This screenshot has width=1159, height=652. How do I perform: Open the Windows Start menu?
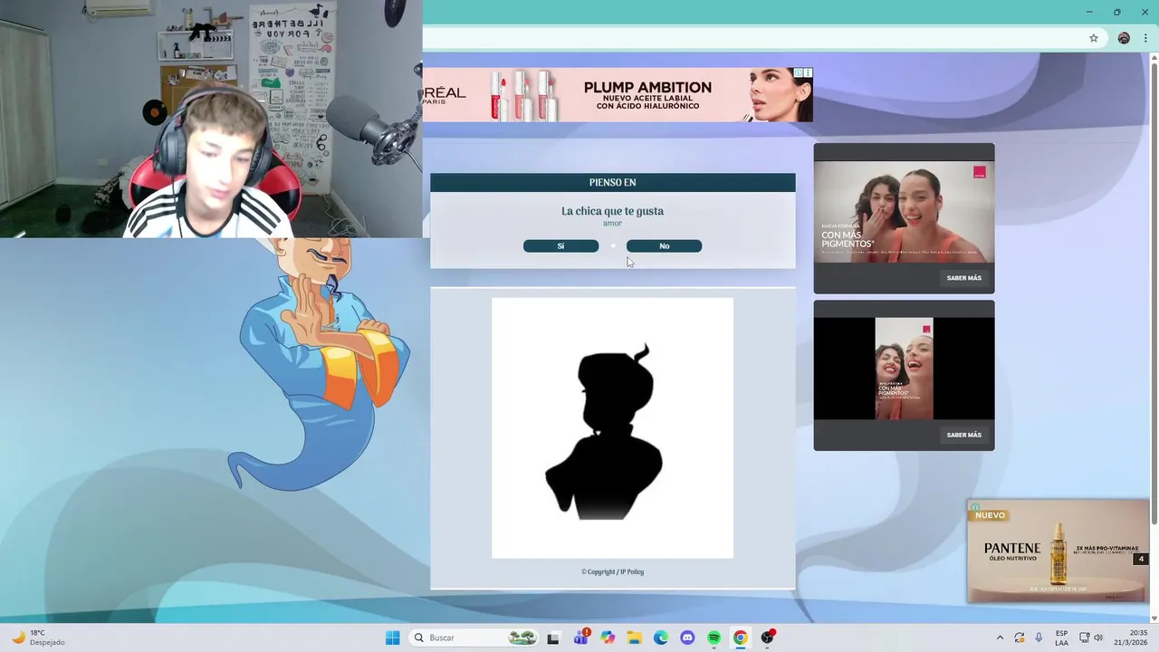pyautogui.click(x=392, y=638)
